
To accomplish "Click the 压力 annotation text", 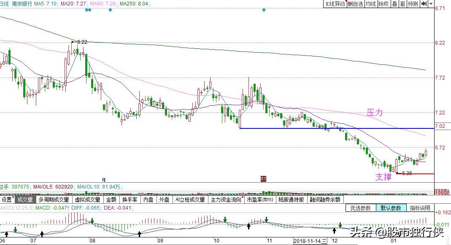I will [375, 112].
